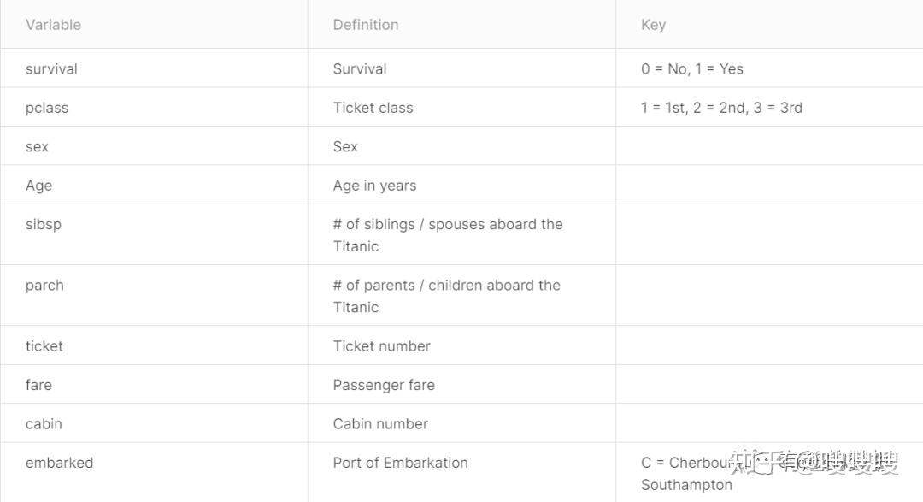Click the "Ticket number" definition
The height and width of the screenshot is (502, 923).
(x=381, y=346)
